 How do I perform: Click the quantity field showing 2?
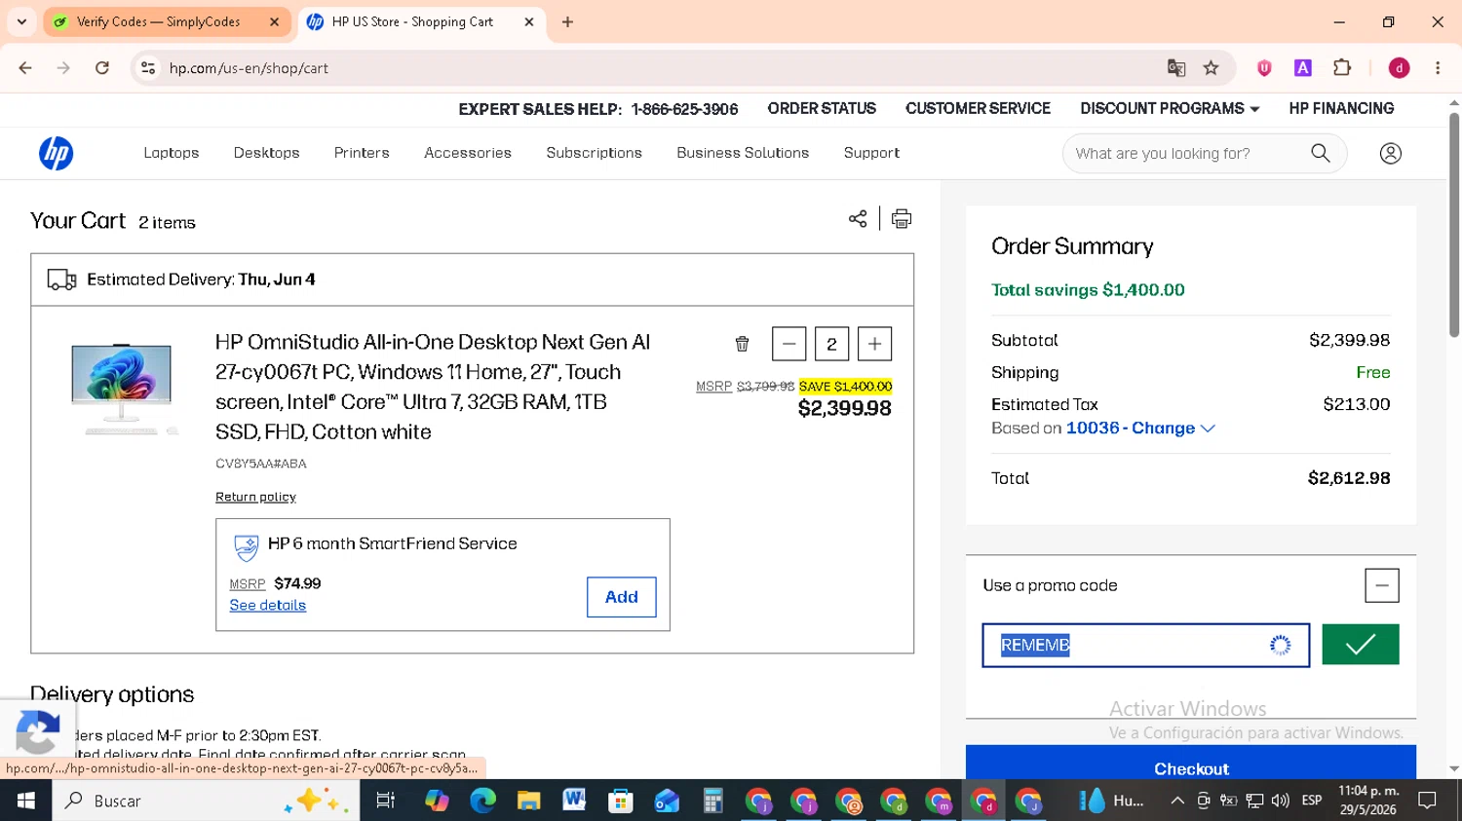tap(831, 344)
